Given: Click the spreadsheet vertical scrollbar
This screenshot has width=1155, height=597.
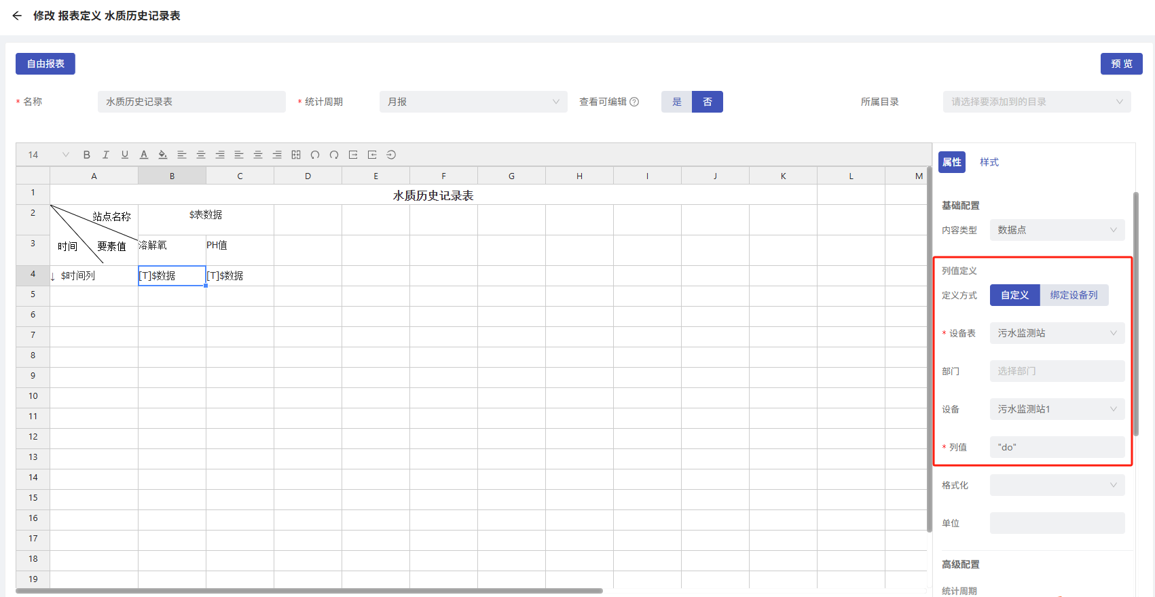Looking at the screenshot, I should 929,349.
